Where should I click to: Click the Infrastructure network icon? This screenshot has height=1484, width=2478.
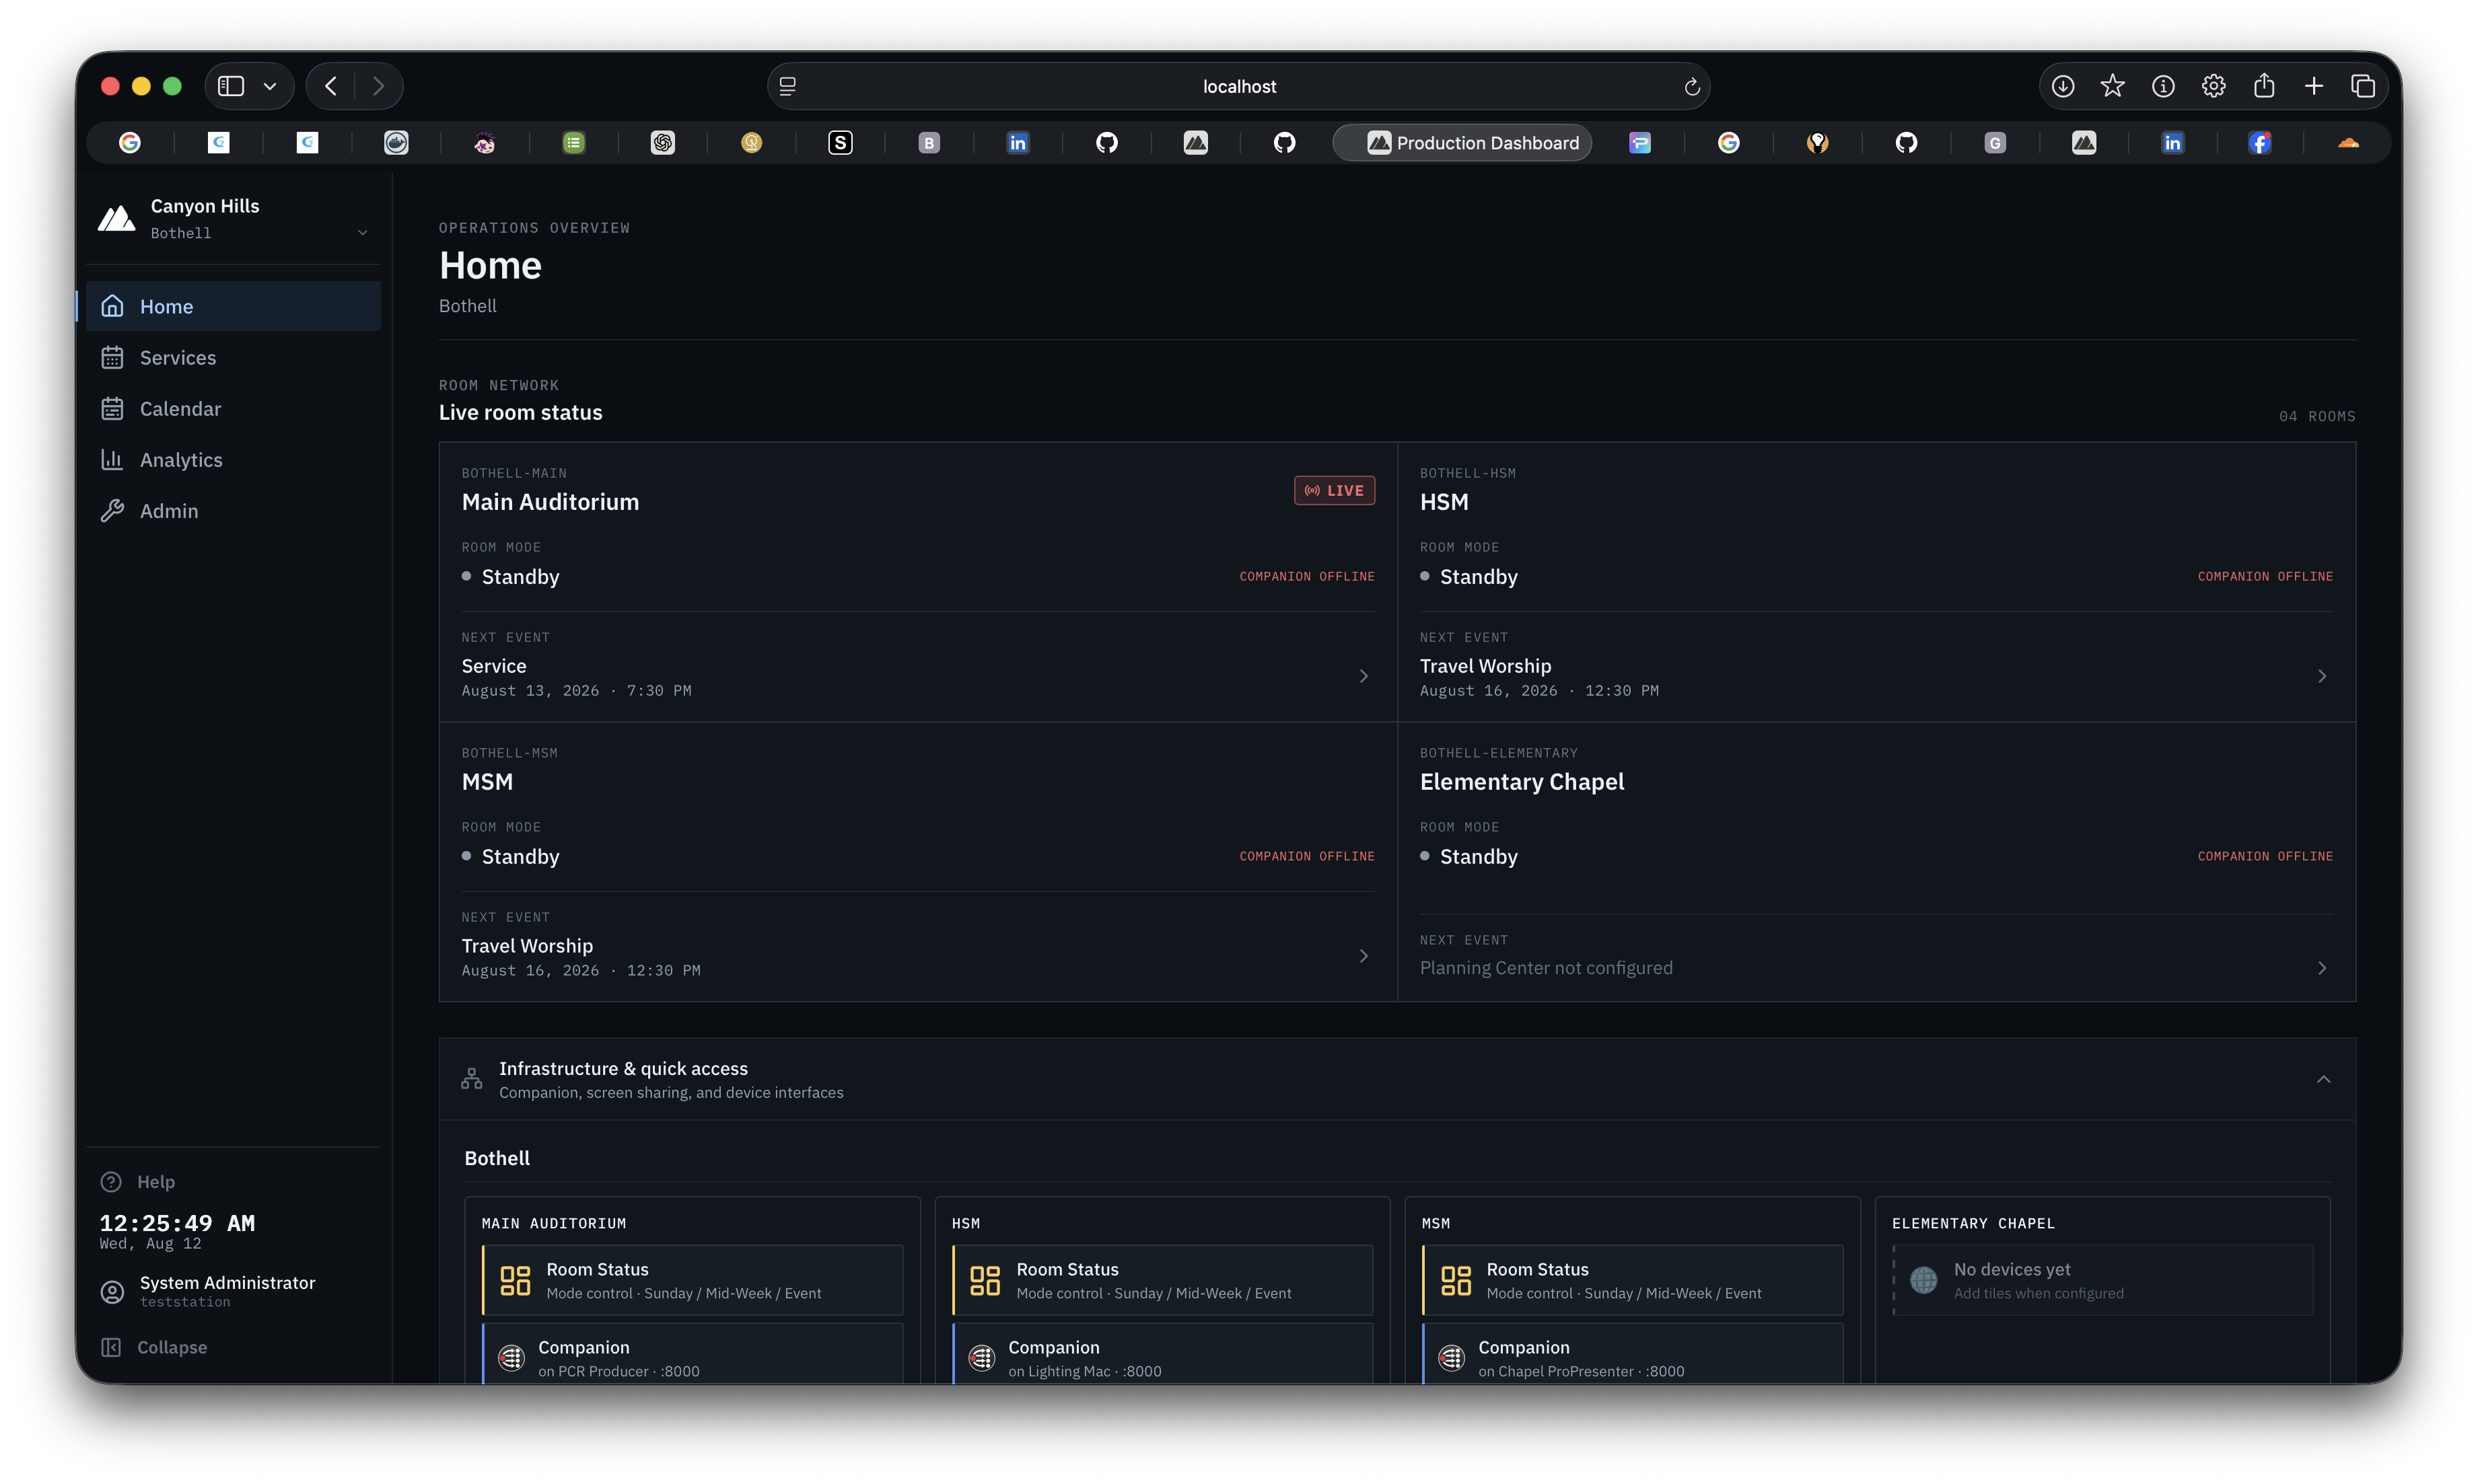471,1079
